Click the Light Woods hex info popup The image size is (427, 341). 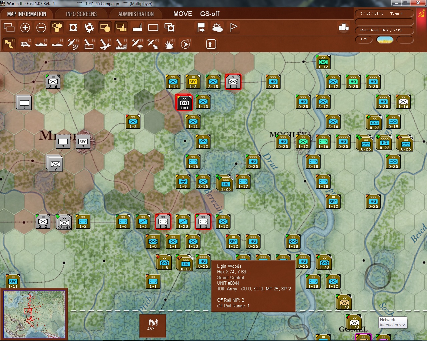253,286
